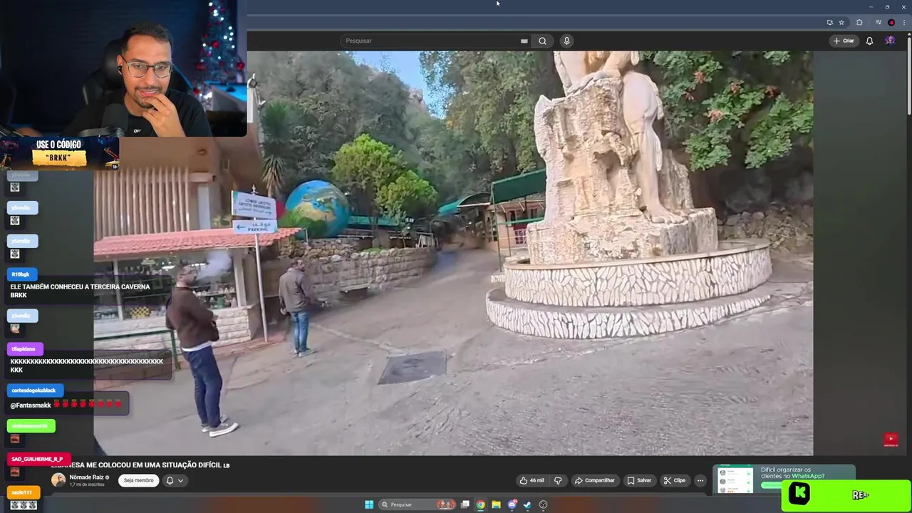Open the Chrome media control icon
The height and width of the screenshot is (513, 912).
click(x=879, y=22)
